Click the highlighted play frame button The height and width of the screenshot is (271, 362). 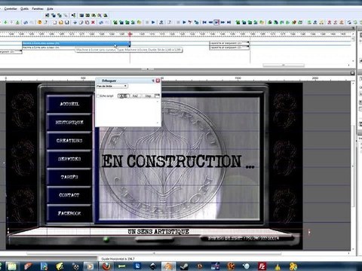pos(216,23)
